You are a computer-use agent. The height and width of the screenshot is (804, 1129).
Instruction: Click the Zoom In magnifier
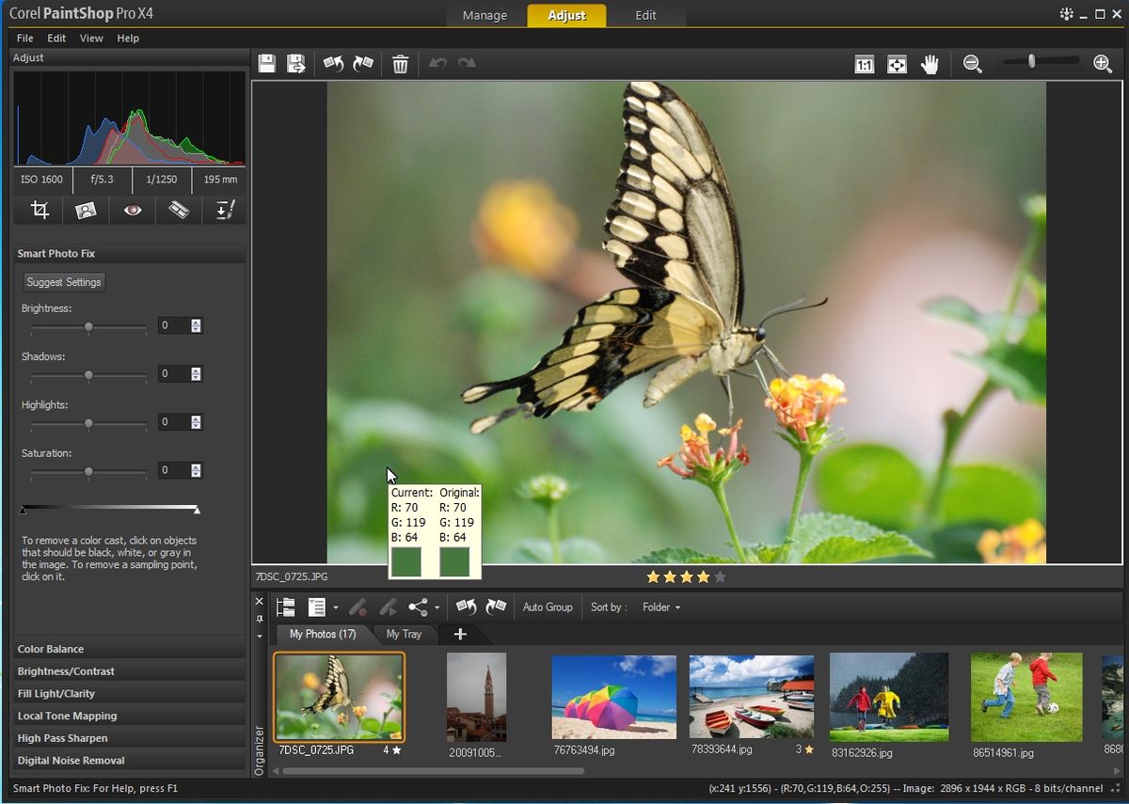click(x=1103, y=63)
